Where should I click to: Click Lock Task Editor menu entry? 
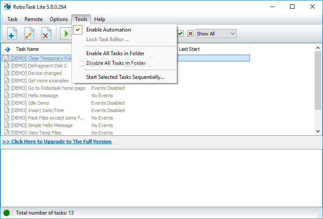click(124, 39)
